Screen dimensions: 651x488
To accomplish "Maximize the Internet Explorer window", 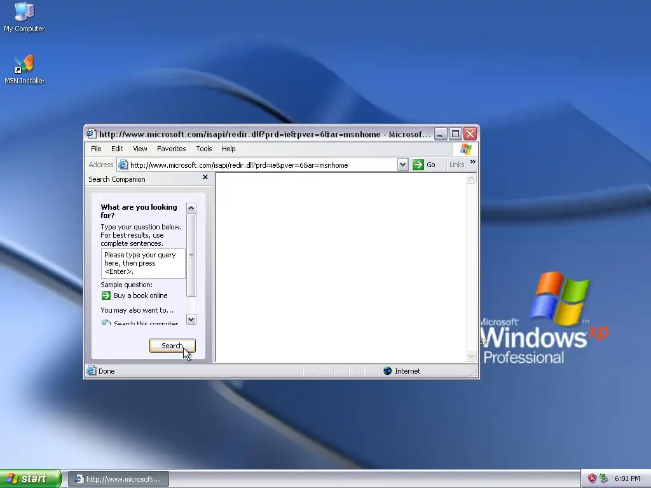I will pos(455,133).
